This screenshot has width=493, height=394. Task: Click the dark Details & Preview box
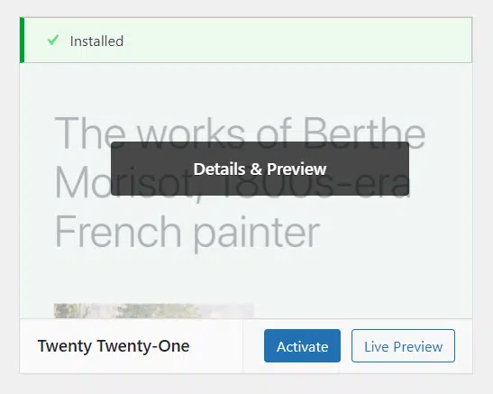(x=260, y=169)
